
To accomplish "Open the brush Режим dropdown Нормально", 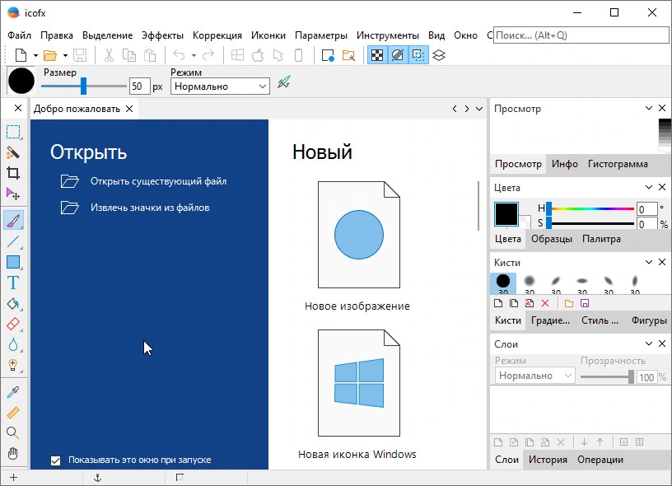I will tap(220, 86).
